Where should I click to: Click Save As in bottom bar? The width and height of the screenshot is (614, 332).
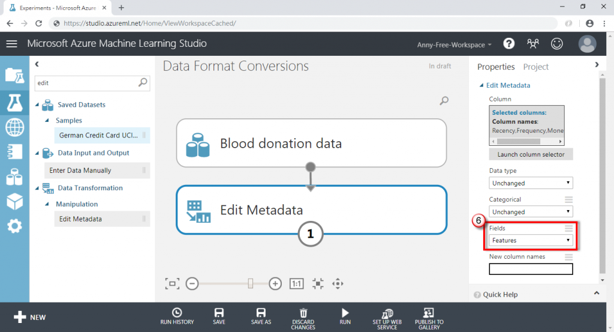pos(261,316)
